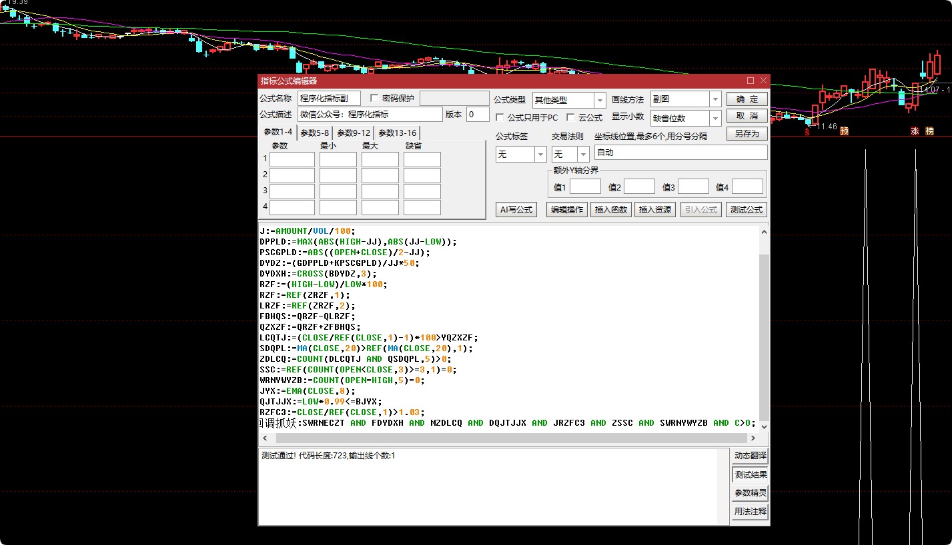Click the 榜 marker icon on chart
Image resolution: width=952 pixels, height=545 pixels.
[929, 131]
